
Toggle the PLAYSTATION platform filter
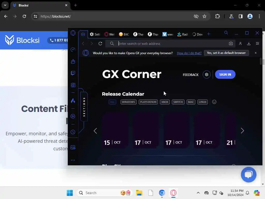(x=148, y=102)
